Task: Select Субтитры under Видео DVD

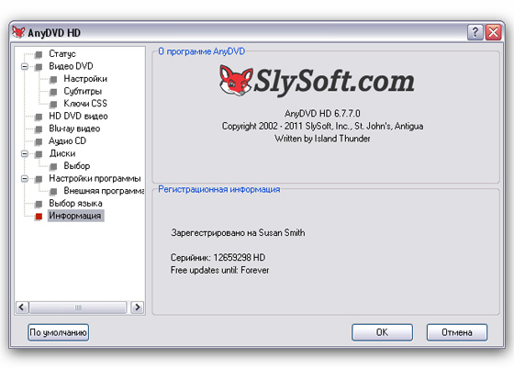Action: point(83,91)
